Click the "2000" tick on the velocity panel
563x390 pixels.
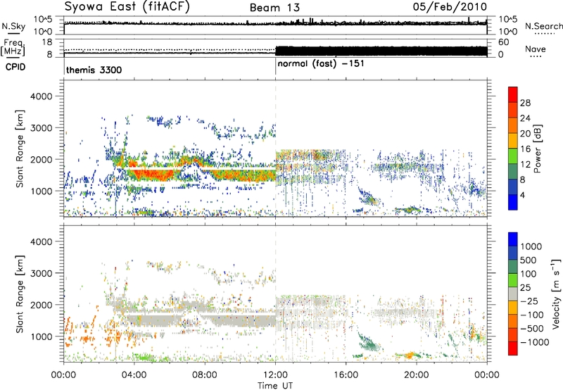(42, 305)
